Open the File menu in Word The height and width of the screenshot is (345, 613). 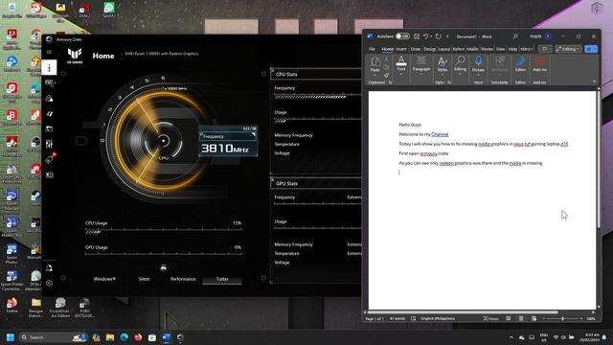pos(372,49)
